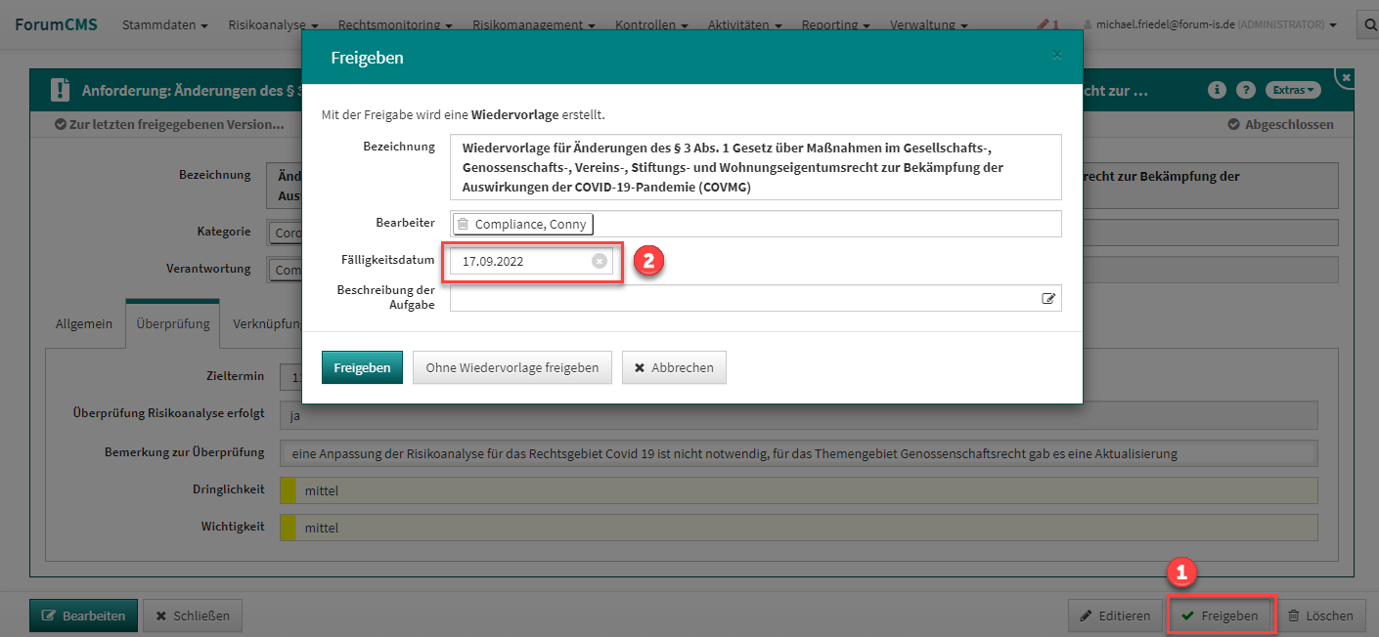Screen dimensions: 1379x637
Task: Click the info icon in header
Action: (1218, 90)
